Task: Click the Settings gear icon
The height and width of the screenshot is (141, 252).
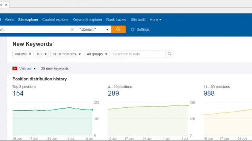Action: click(133, 30)
